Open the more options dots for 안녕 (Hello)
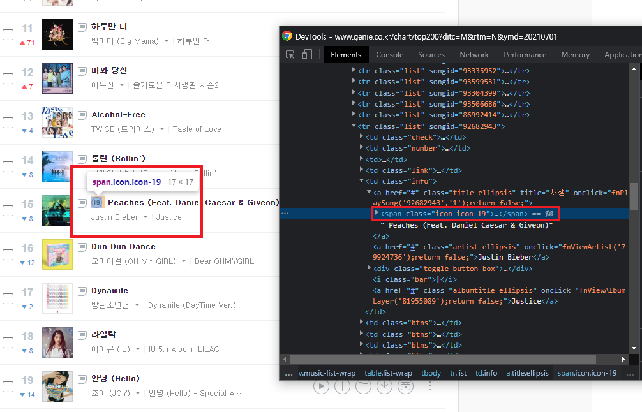This screenshot has width=642, height=412. click(x=430, y=386)
